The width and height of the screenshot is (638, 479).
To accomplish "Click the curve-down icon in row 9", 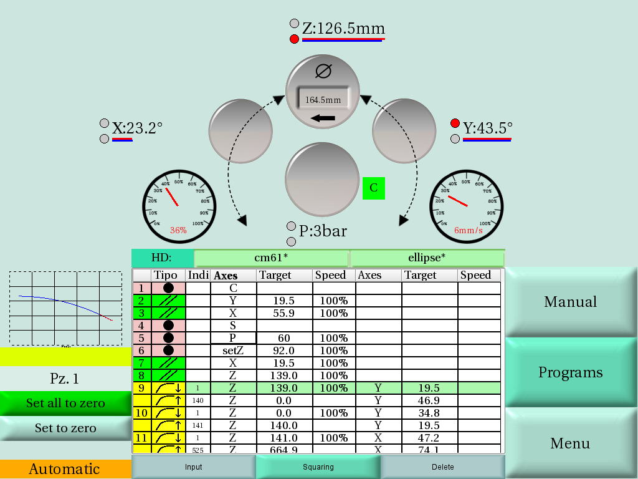I will (168, 388).
